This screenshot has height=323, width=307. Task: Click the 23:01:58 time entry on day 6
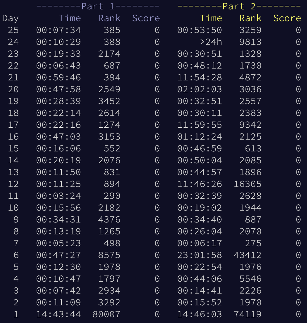coord(200,255)
